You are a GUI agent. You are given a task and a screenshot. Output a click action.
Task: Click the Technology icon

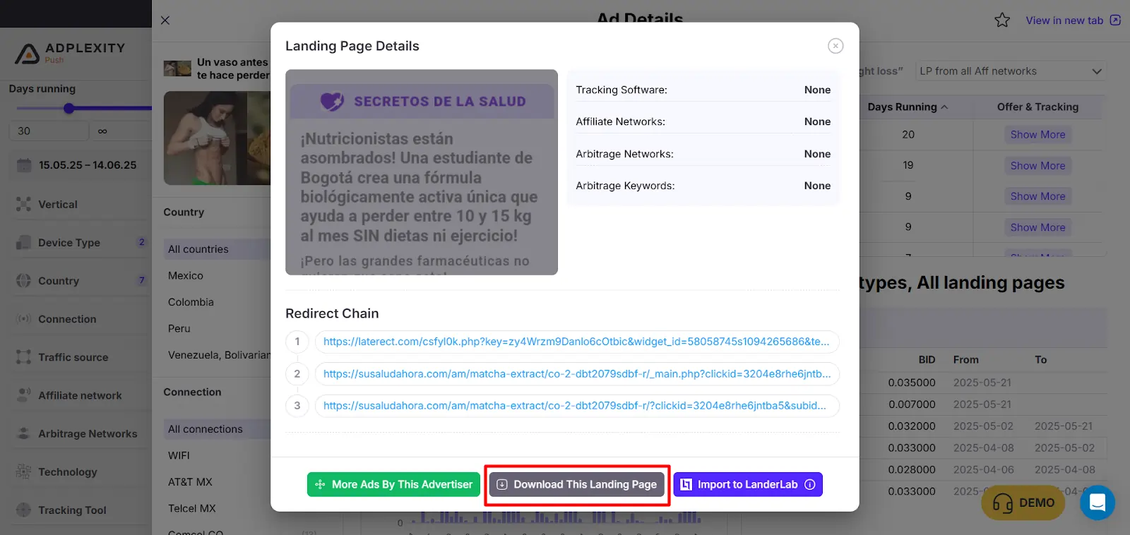[23, 471]
